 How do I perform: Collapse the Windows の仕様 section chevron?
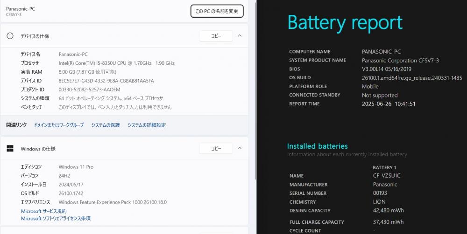tap(240, 148)
